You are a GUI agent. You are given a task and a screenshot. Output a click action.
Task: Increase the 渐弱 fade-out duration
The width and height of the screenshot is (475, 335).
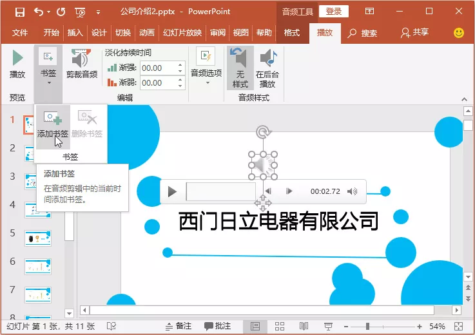(180, 79)
